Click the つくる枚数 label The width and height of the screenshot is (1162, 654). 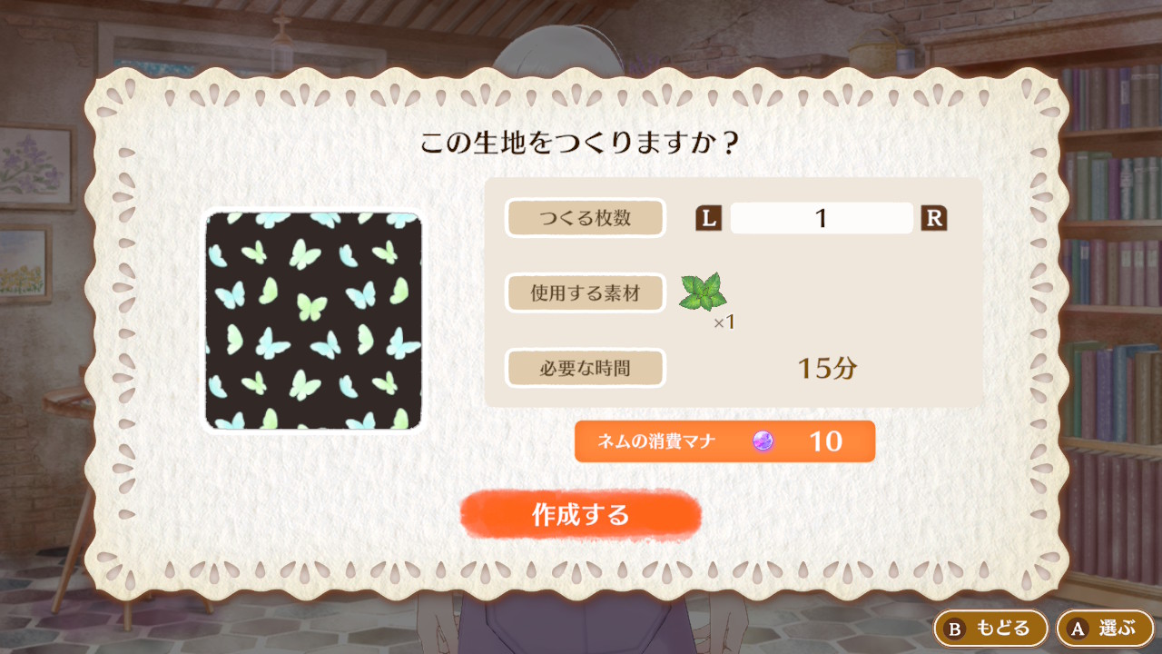(x=586, y=218)
